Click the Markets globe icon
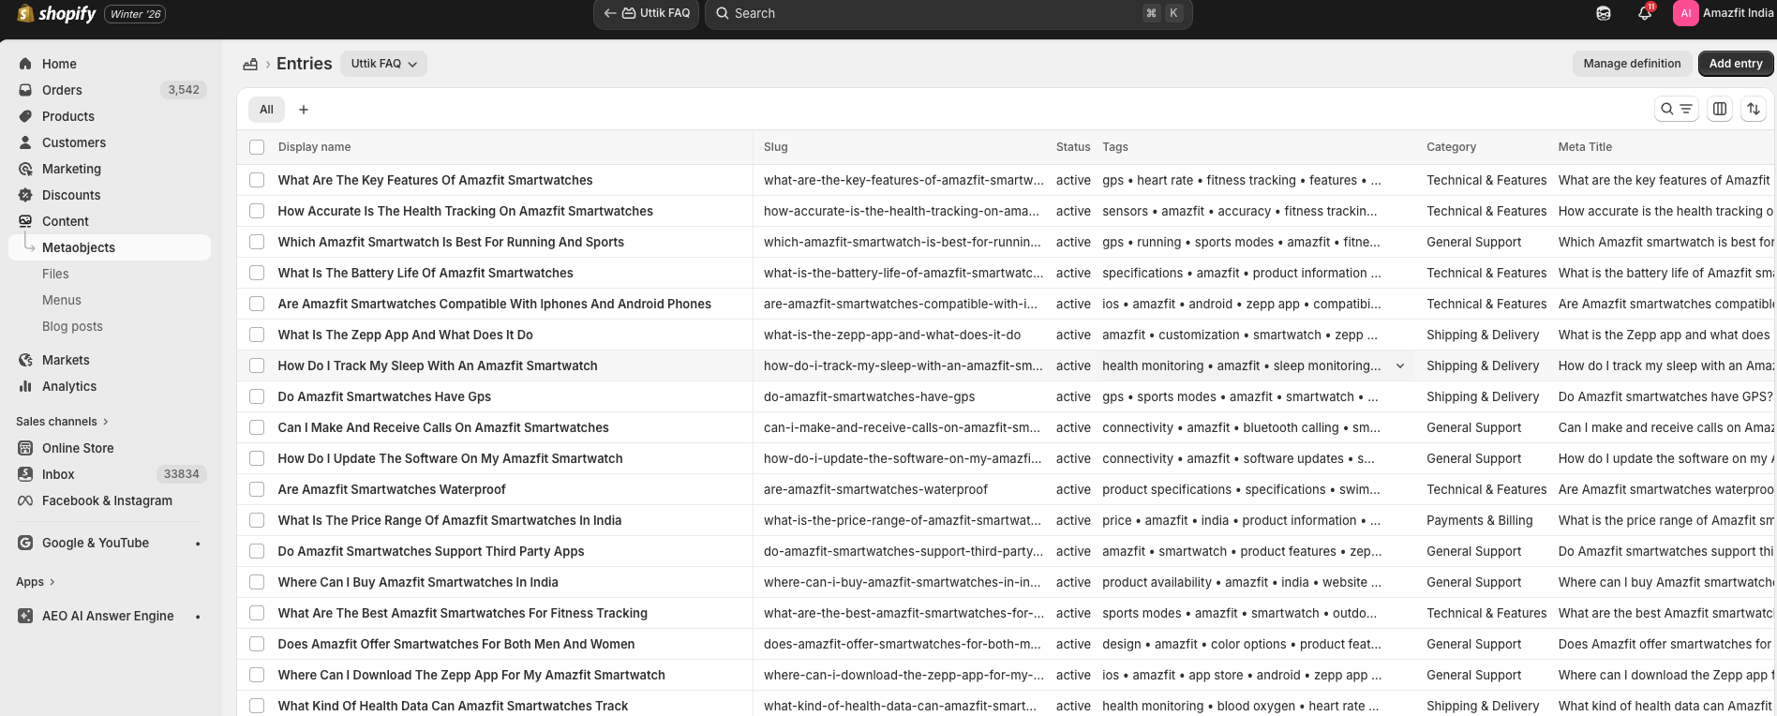Screen dimensions: 1777x716 25,360
